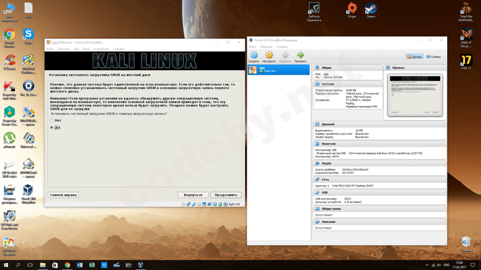
Task: Launch the GeForce Experience desktop icon
Action: point(314,8)
